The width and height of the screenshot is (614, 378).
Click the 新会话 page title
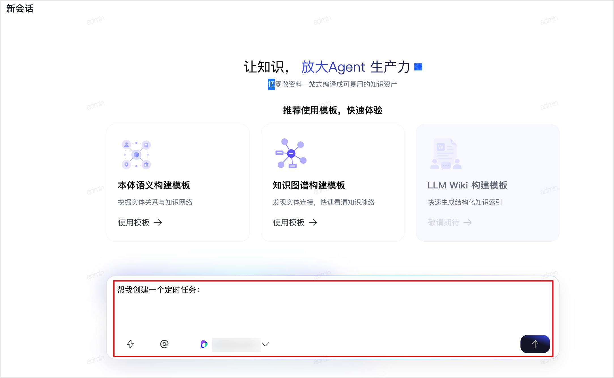[20, 8]
